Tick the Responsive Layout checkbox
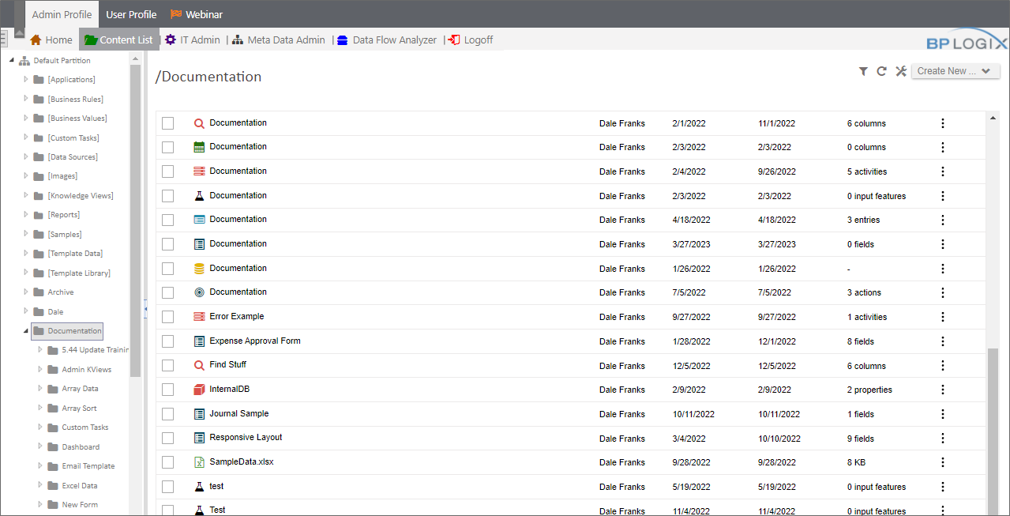Screen dimensions: 1010x516 pos(167,438)
